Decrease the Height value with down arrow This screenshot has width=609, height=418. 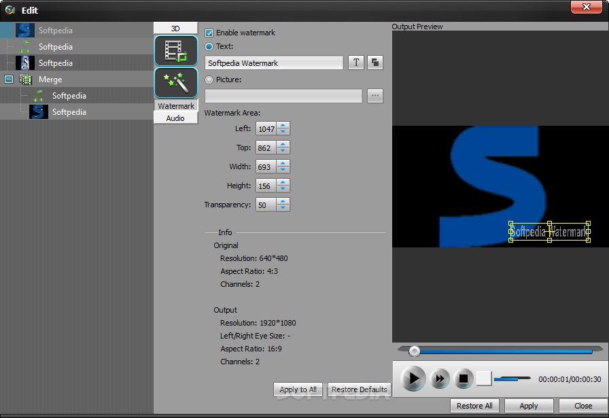[x=283, y=189]
